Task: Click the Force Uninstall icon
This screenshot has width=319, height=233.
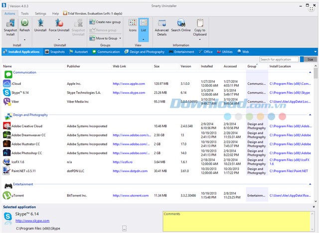Action: [x=59, y=24]
